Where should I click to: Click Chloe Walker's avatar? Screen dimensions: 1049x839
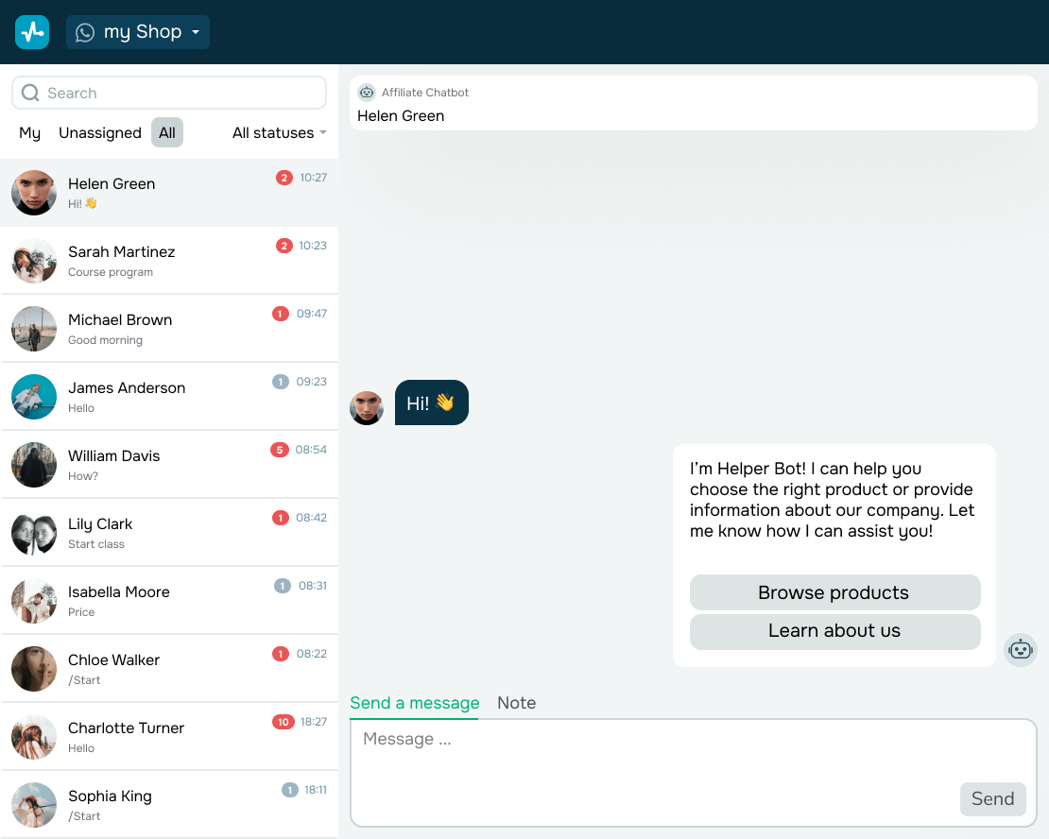[x=34, y=669]
